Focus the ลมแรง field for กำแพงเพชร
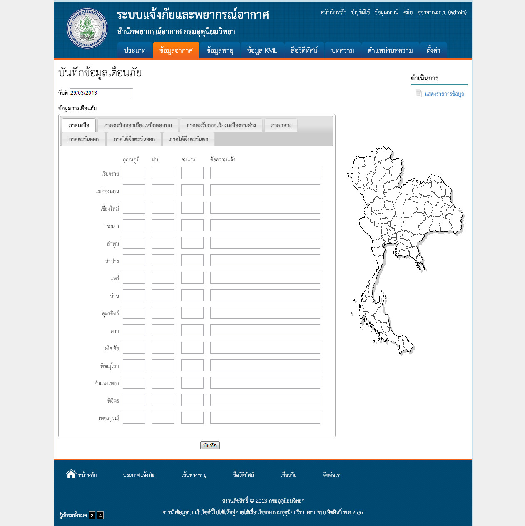 click(192, 383)
